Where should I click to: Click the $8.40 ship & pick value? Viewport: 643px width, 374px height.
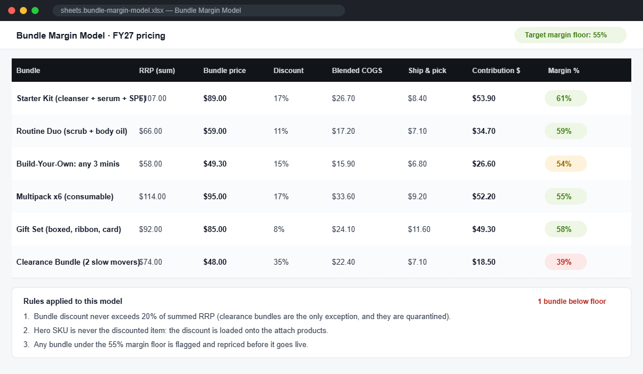[x=417, y=98]
